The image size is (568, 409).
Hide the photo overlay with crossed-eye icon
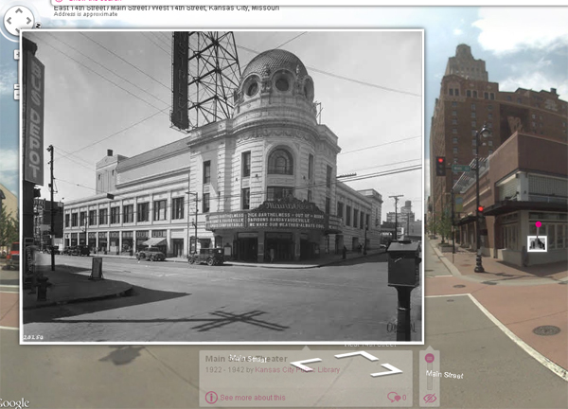430,399
